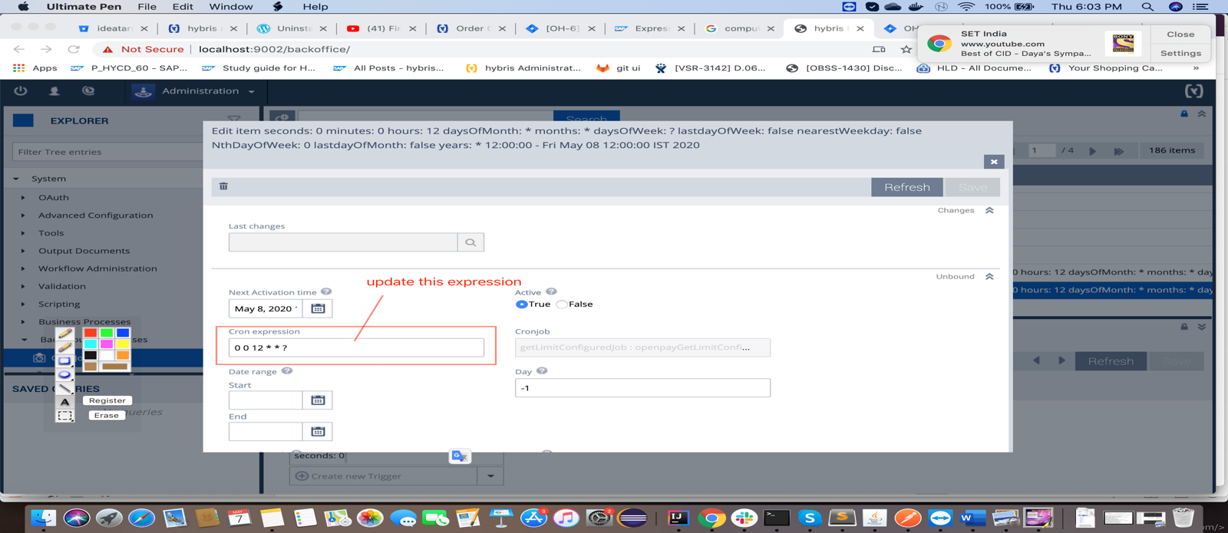
Task: Open the Administration perspective dropdown
Action: [x=251, y=91]
